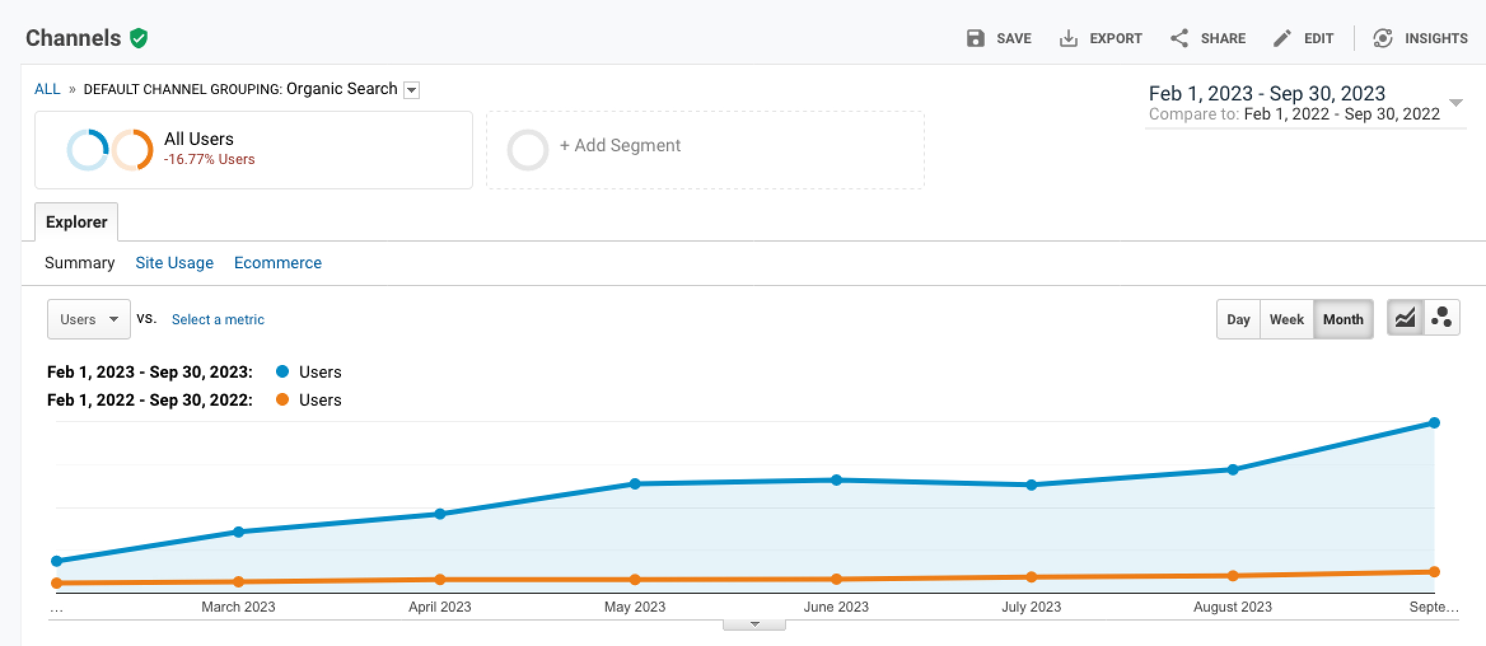Click the orange September data point
The height and width of the screenshot is (646, 1486).
[1434, 572]
